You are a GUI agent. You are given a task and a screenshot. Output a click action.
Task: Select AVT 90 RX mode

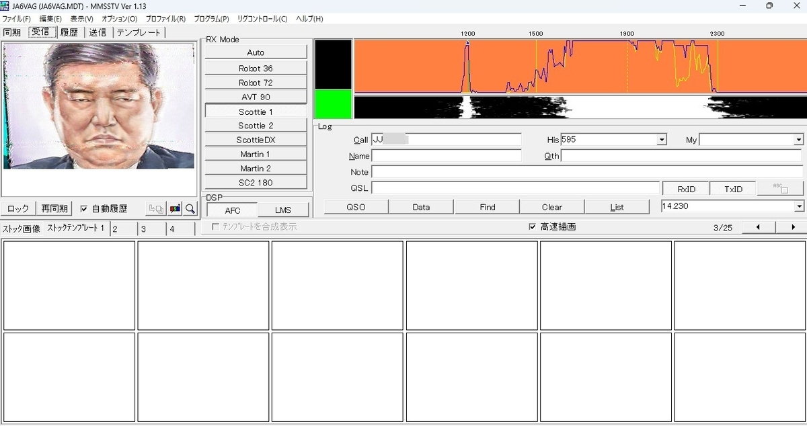256,97
